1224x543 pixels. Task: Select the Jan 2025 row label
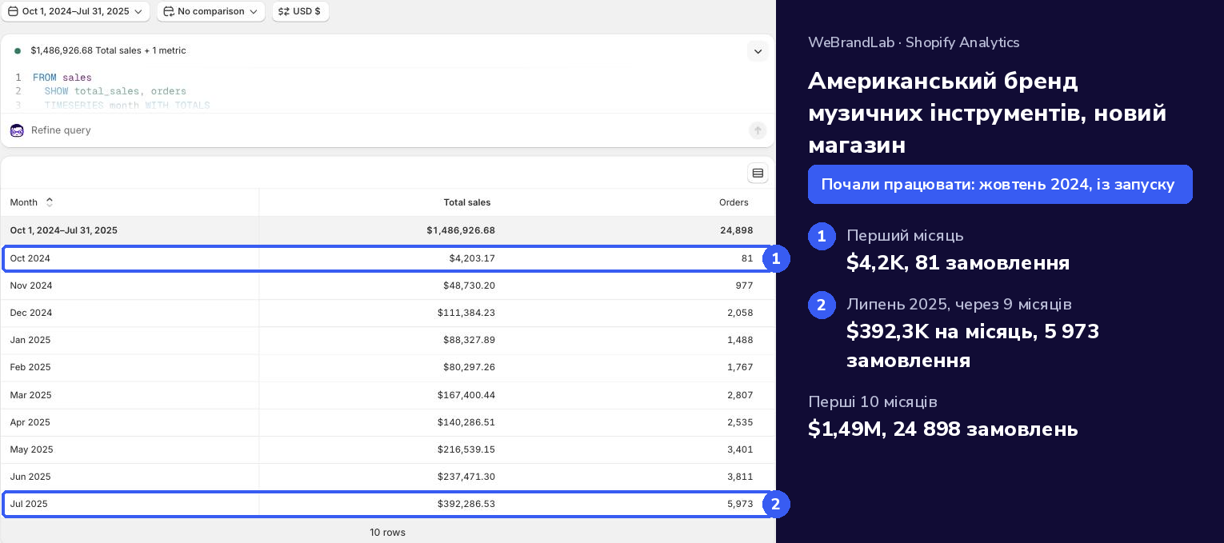coord(30,340)
